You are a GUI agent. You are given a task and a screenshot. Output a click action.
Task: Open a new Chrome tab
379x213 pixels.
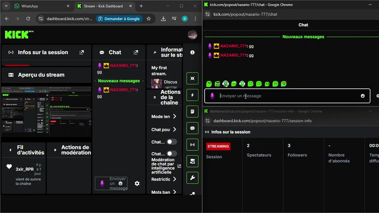click(x=141, y=6)
